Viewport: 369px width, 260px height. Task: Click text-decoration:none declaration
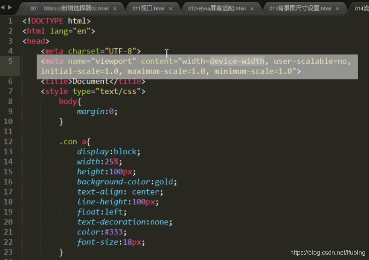coord(124,222)
